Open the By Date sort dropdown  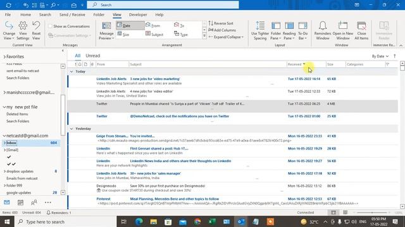pyautogui.click(x=380, y=56)
